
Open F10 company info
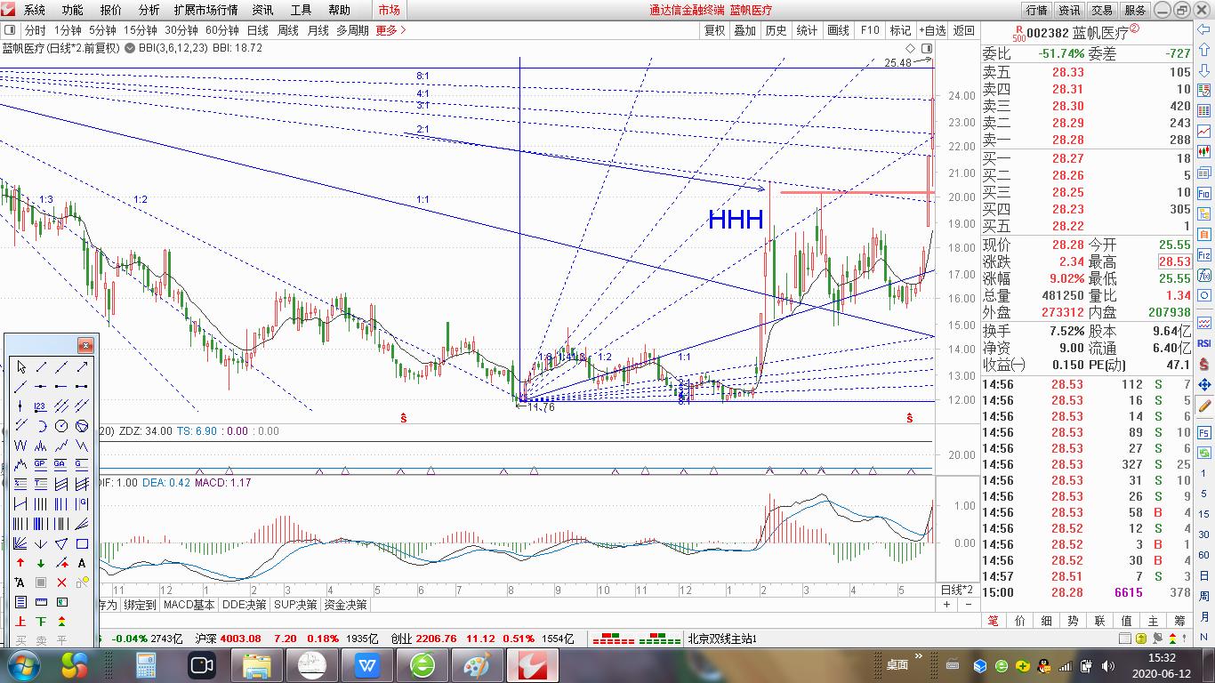pyautogui.click(x=870, y=30)
